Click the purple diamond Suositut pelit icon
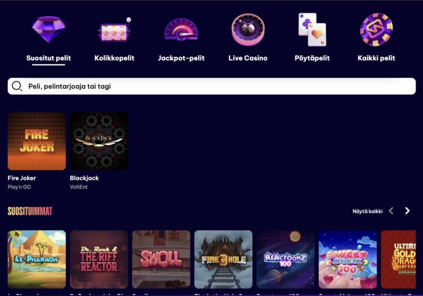 tap(48, 29)
